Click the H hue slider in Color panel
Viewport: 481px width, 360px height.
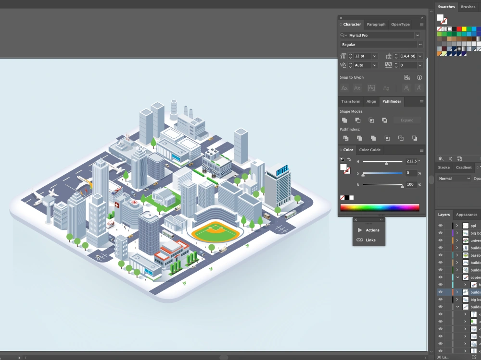[x=382, y=162]
